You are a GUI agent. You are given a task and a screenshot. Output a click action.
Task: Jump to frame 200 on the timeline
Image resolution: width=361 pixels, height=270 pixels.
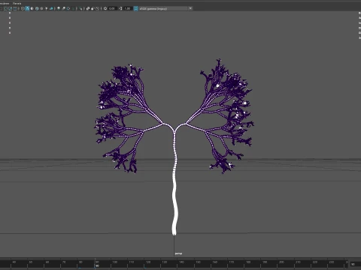coord(281,262)
